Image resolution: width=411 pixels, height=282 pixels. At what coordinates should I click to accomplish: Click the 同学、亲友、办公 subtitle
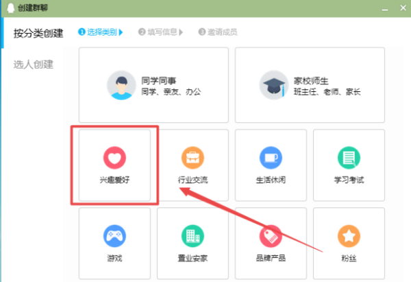tap(171, 92)
